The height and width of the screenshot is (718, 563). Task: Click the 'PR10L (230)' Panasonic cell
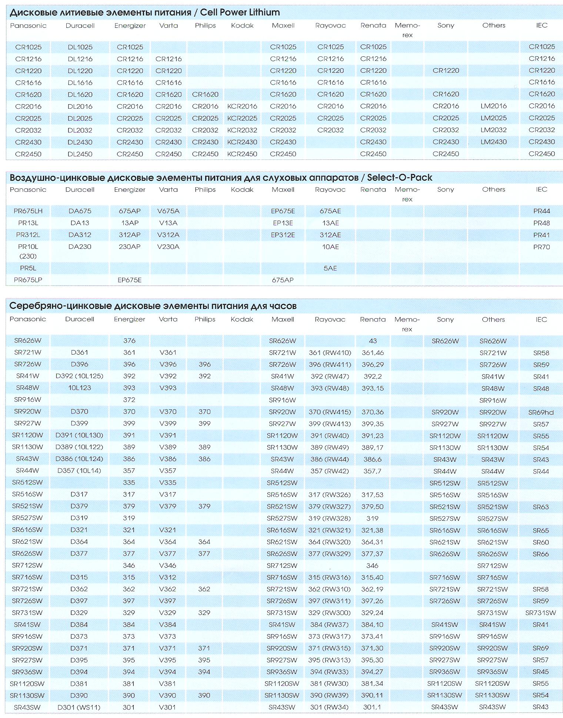[x=28, y=251]
